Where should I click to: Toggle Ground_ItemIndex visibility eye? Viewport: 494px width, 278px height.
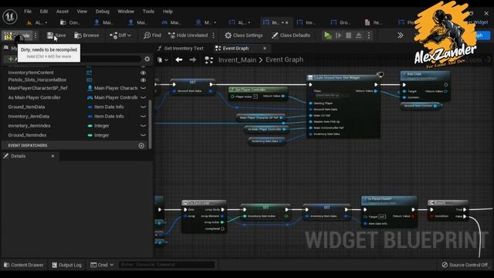143,135
